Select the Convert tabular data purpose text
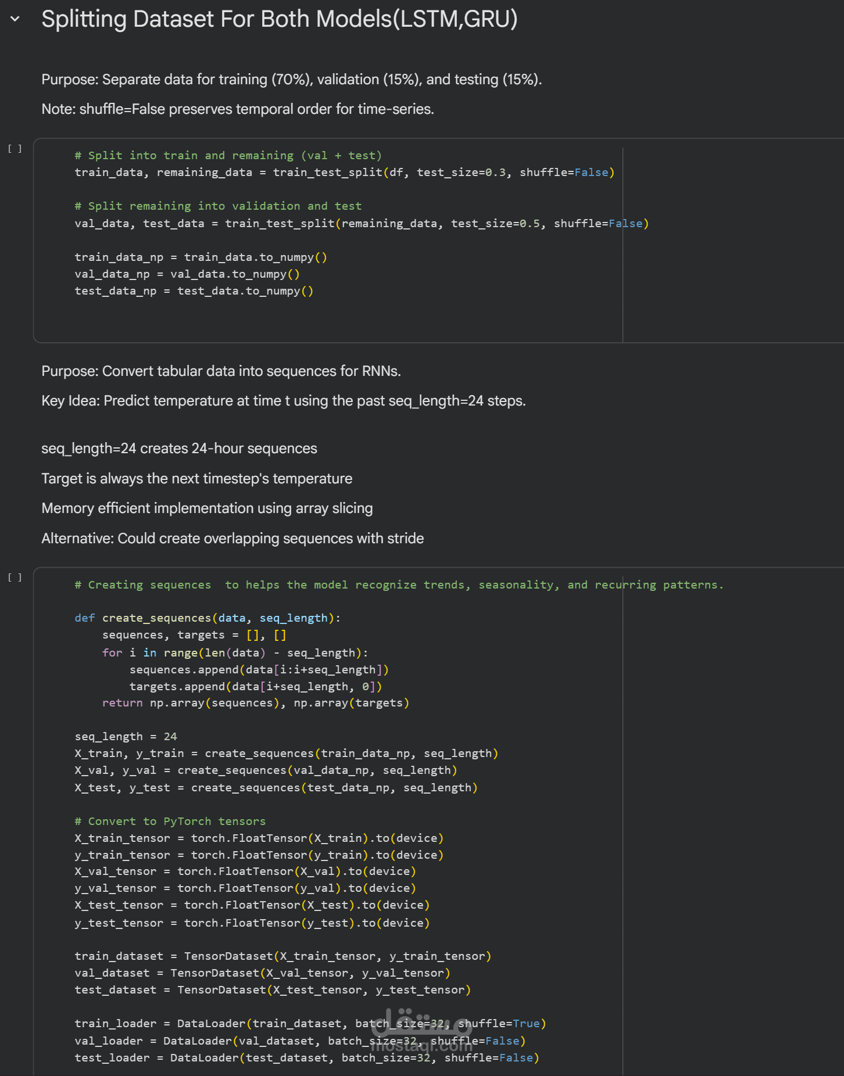The height and width of the screenshot is (1076, 844). [x=221, y=371]
